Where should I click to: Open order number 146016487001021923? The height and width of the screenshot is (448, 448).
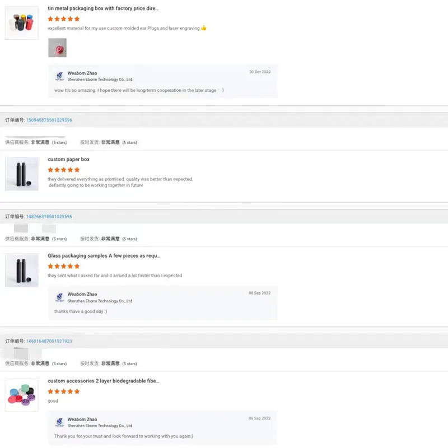[x=49, y=341]
